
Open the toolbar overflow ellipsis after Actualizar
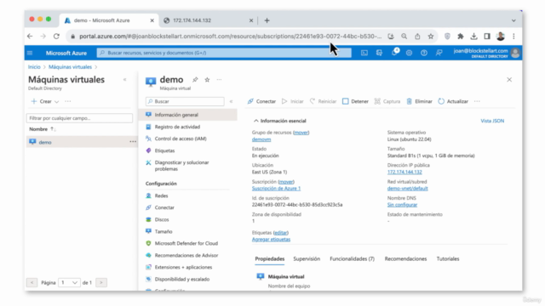[477, 101]
